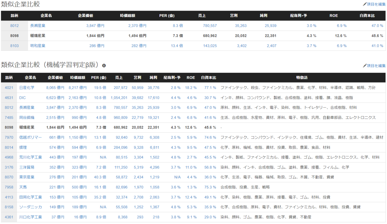This screenshot has height=224, width=387.
Task: Open the 三洋貿易 company link
Action: pos(27,167)
